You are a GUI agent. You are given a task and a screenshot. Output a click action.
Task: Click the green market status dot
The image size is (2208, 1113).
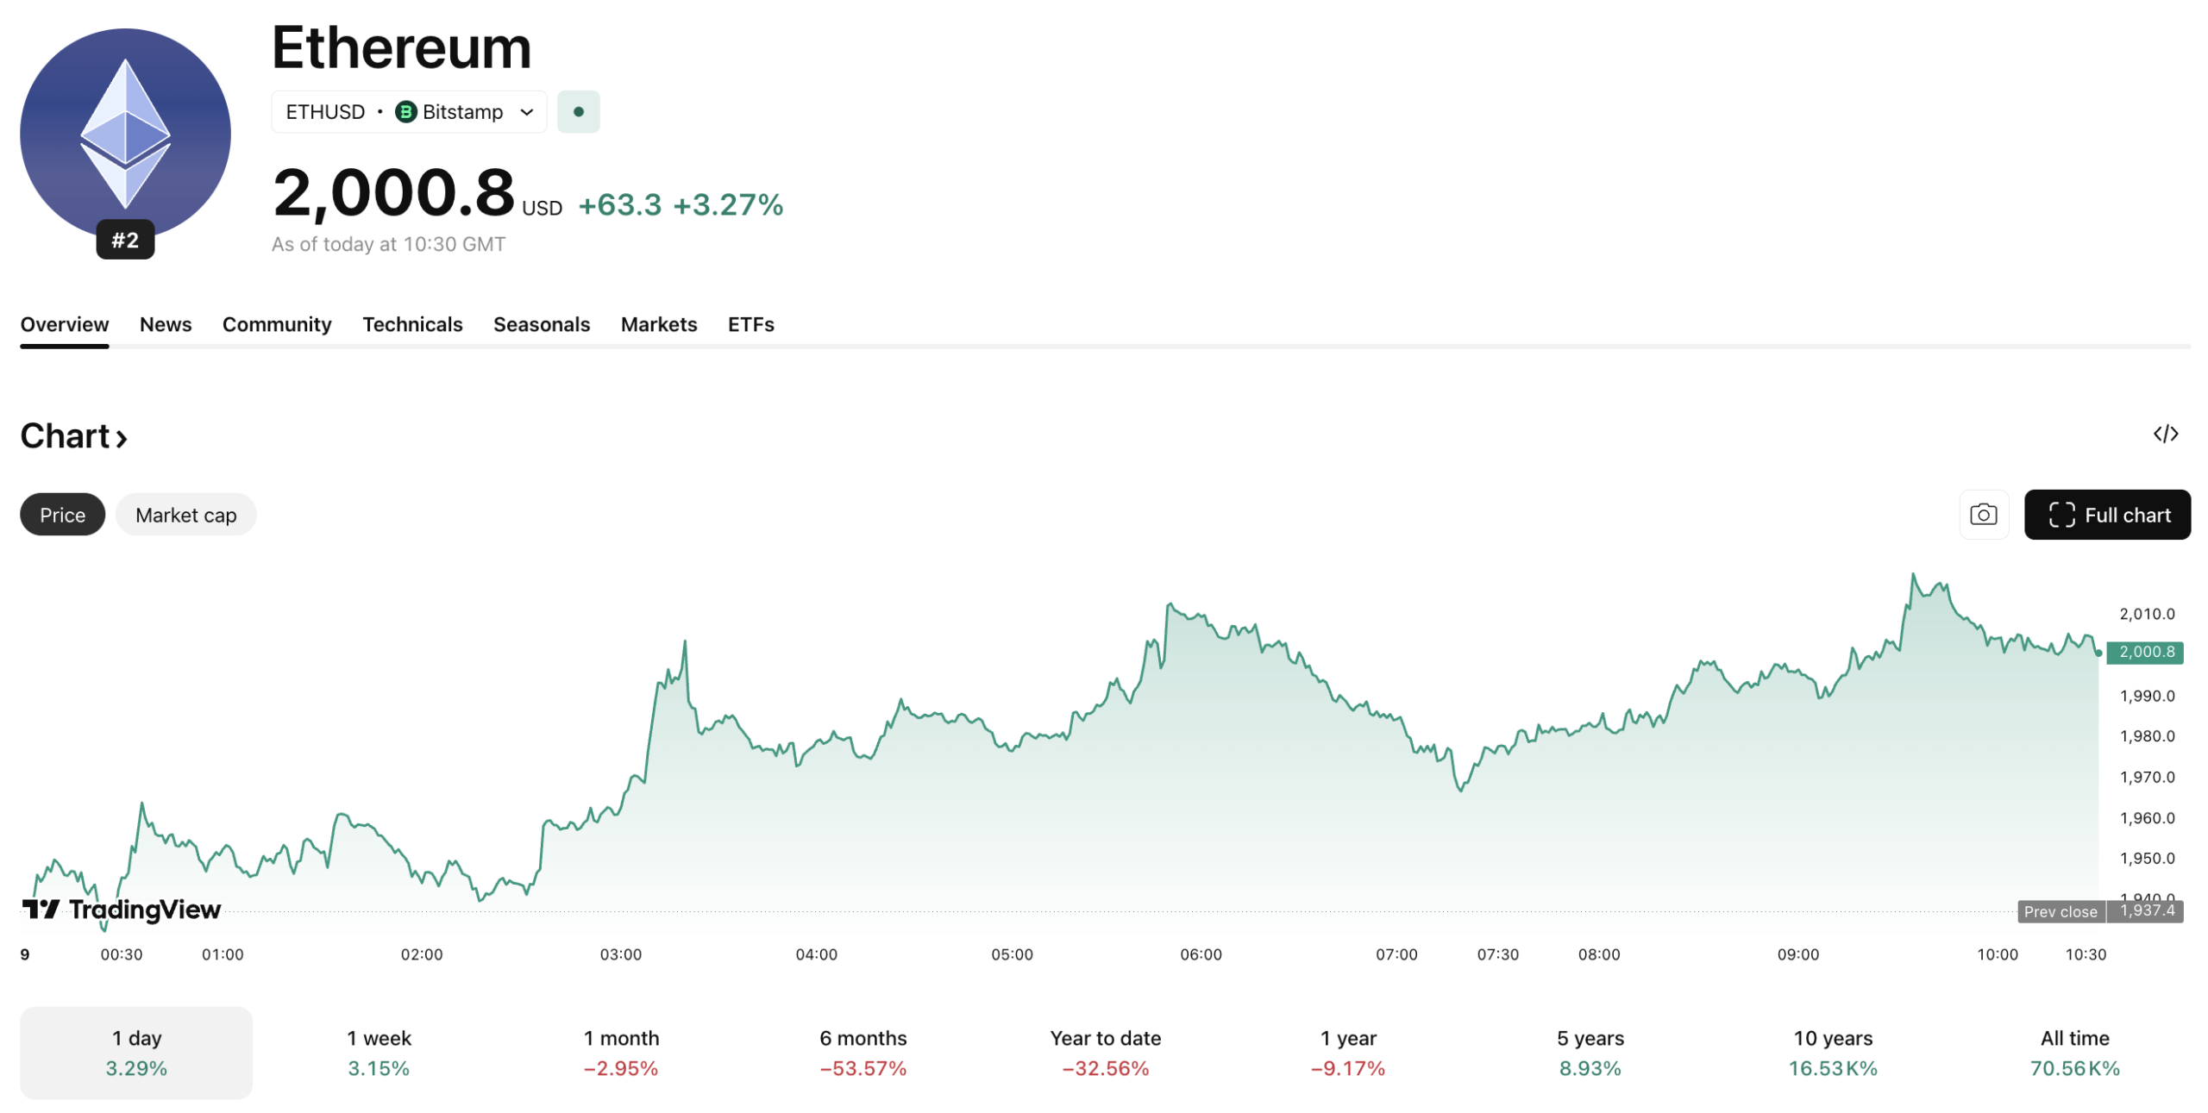(578, 112)
